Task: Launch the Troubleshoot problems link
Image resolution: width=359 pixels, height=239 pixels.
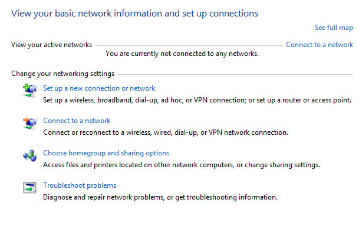Action: [x=80, y=185]
